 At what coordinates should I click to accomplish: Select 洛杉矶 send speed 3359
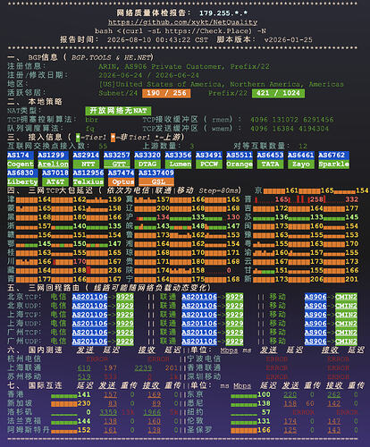108,412
